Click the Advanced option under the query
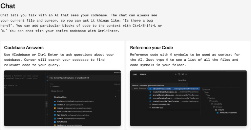Image resolution: width=251 pixels, height=130 pixels. (117, 84)
